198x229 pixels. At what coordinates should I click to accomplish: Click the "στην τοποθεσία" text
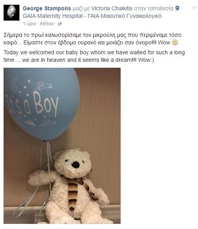154,8
